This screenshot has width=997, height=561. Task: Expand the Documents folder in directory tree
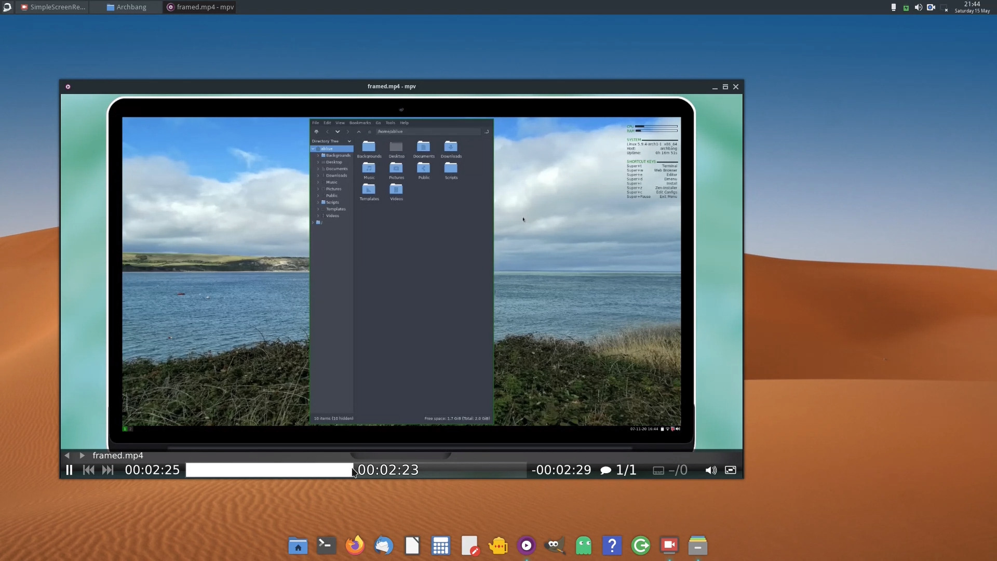point(317,168)
